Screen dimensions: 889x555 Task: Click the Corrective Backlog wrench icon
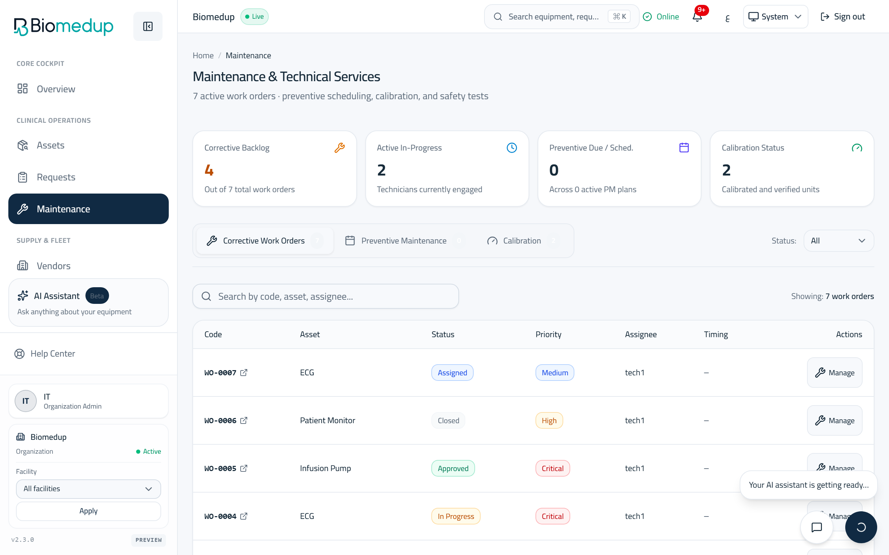coord(339,147)
